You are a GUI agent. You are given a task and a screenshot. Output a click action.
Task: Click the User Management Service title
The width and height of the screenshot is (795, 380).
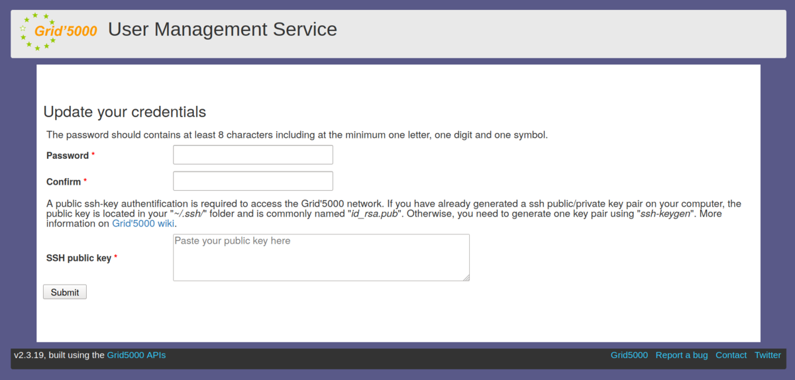[222, 30]
